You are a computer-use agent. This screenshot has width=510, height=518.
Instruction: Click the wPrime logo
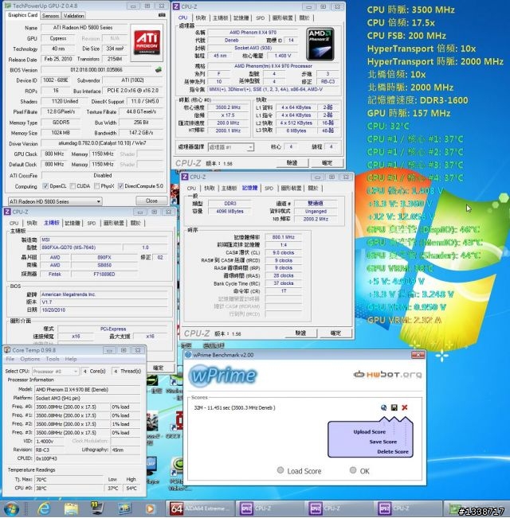click(x=223, y=375)
